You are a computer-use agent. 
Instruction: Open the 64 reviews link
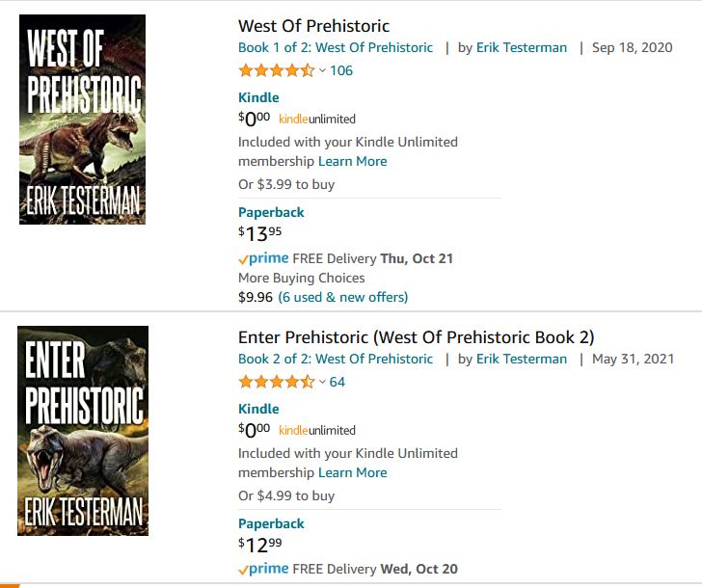(x=337, y=382)
